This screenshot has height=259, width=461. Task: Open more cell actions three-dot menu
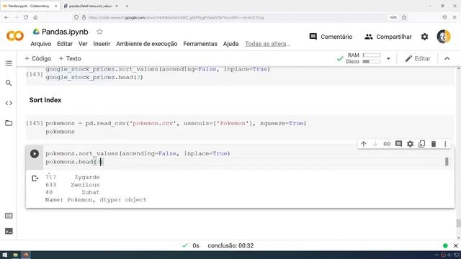pyautogui.click(x=445, y=144)
